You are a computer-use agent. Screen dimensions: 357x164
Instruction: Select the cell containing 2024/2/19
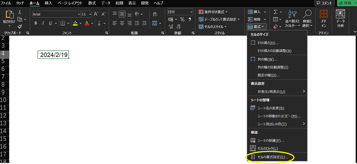pos(53,55)
